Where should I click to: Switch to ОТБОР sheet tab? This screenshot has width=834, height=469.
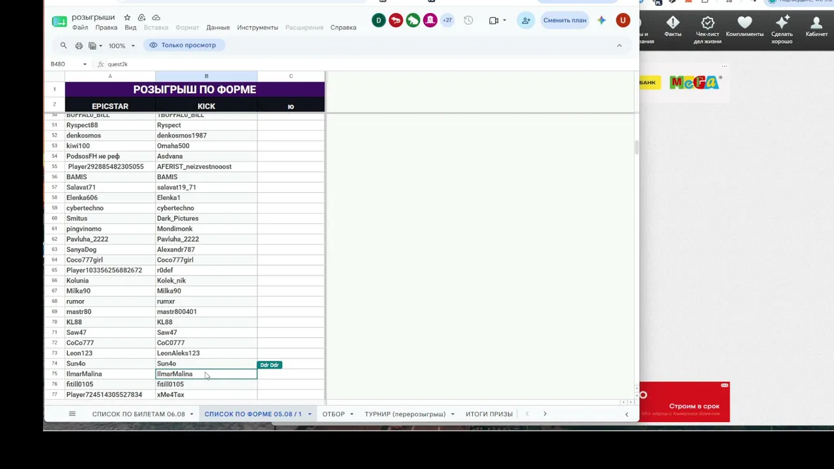pyautogui.click(x=333, y=414)
